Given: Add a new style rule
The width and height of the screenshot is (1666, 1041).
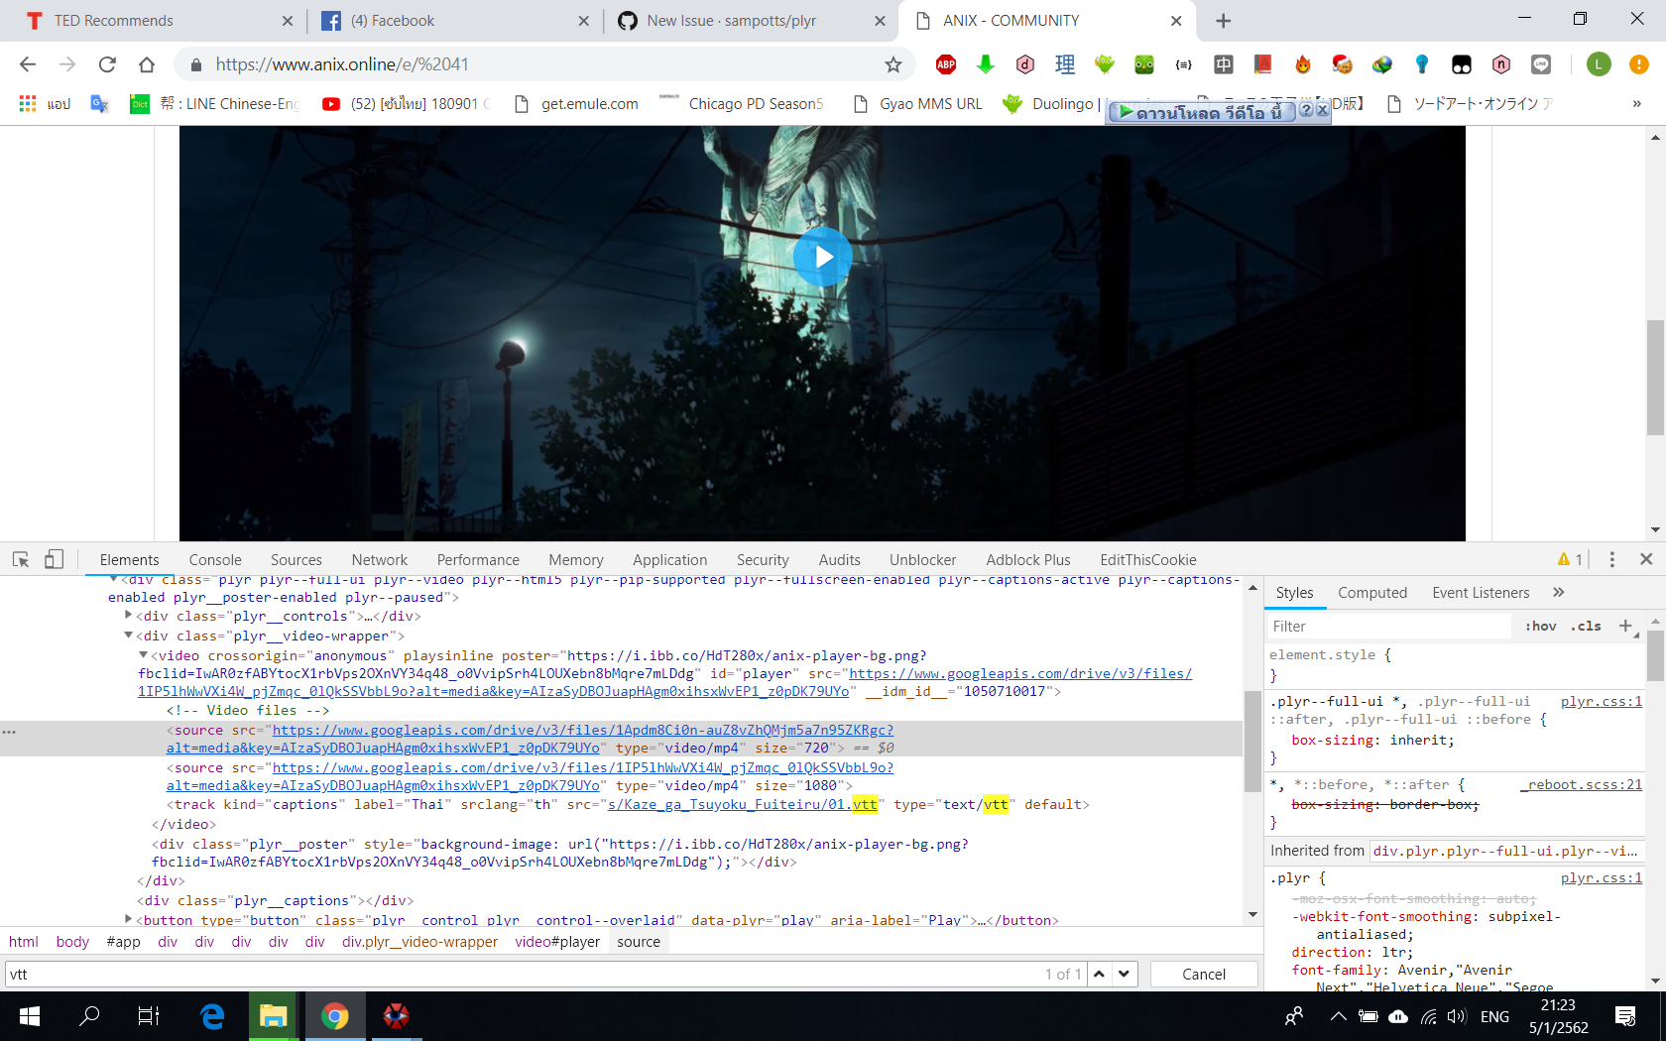Looking at the screenshot, I should (x=1624, y=626).
